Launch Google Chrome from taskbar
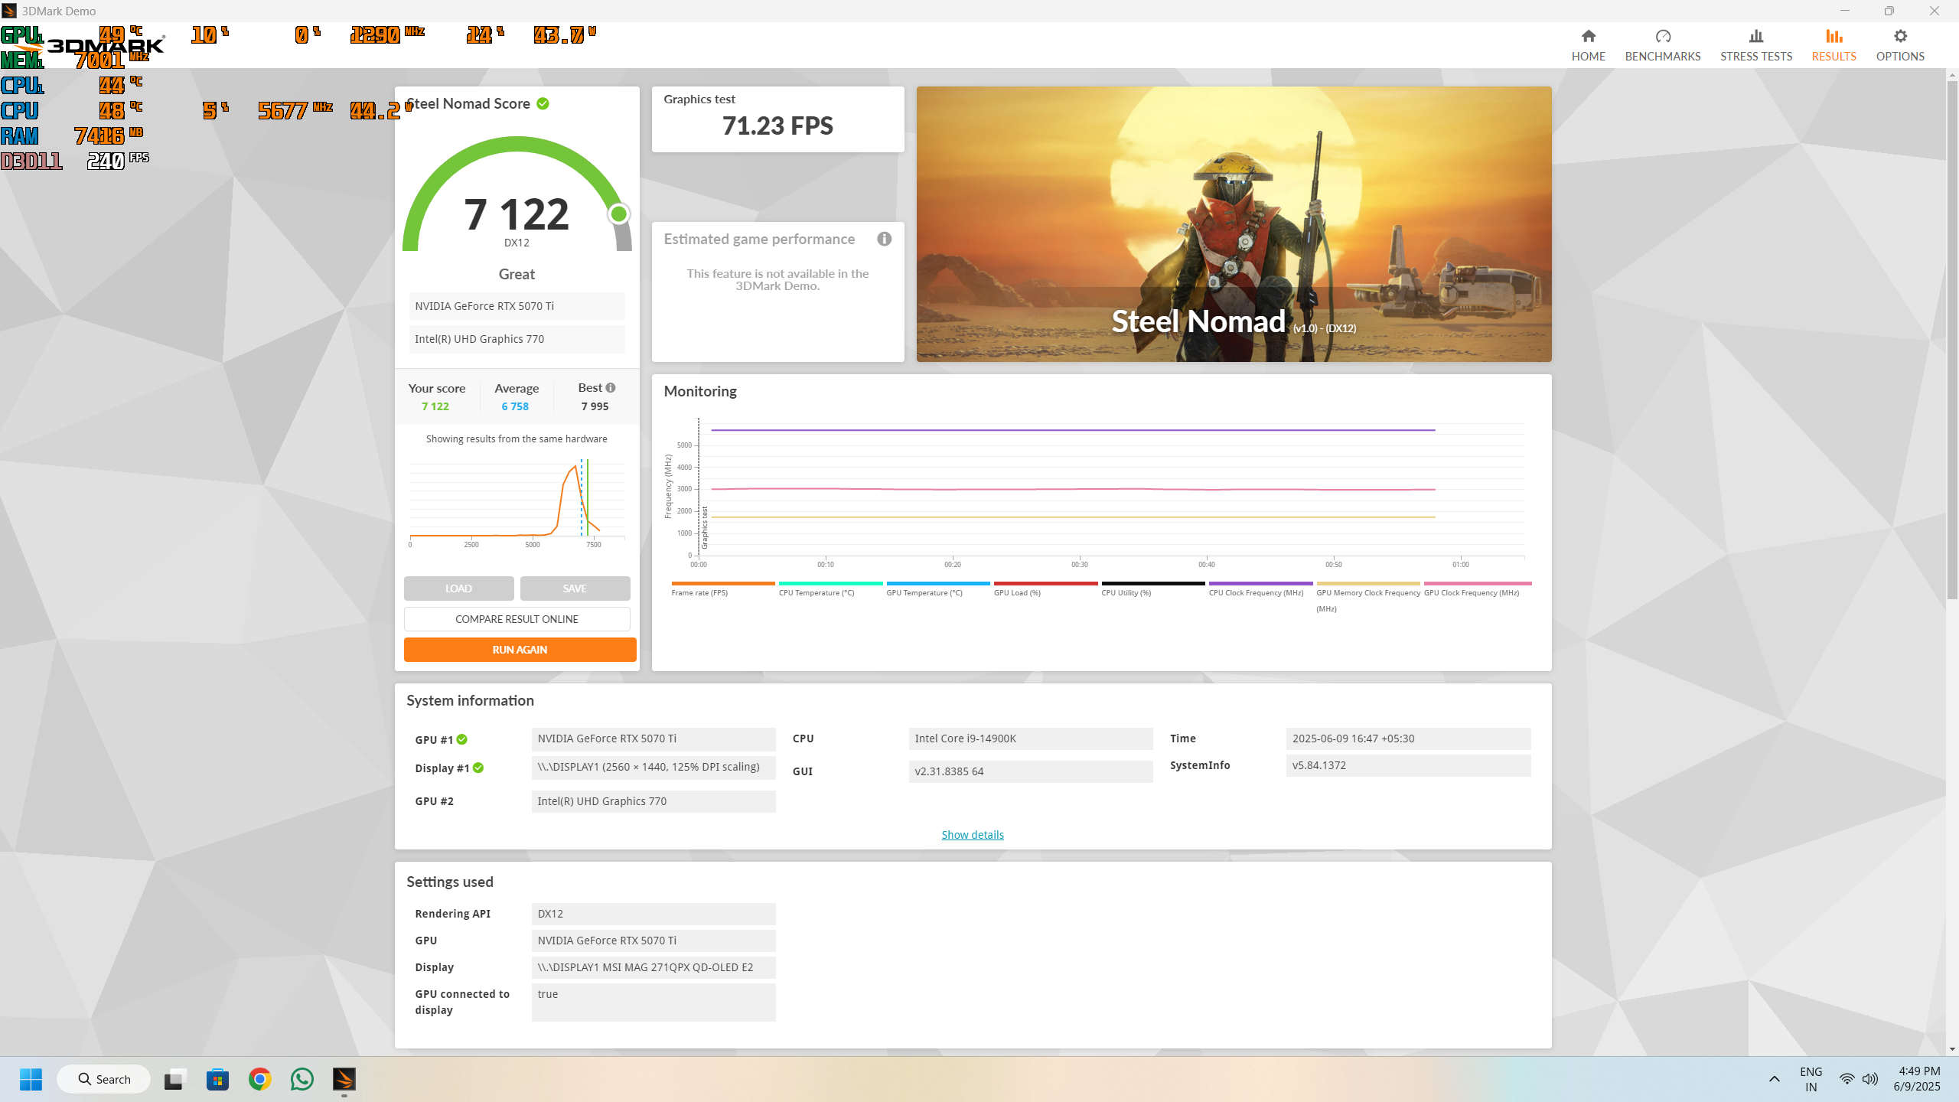 click(x=259, y=1079)
